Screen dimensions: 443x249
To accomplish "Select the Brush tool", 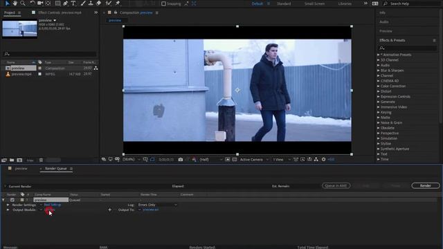I will pyautogui.click(x=83, y=3).
